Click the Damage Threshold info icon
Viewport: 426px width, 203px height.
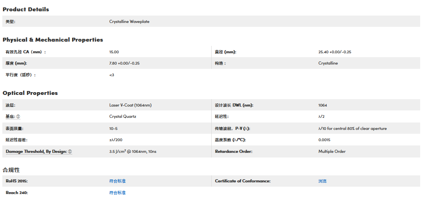(x=70, y=152)
